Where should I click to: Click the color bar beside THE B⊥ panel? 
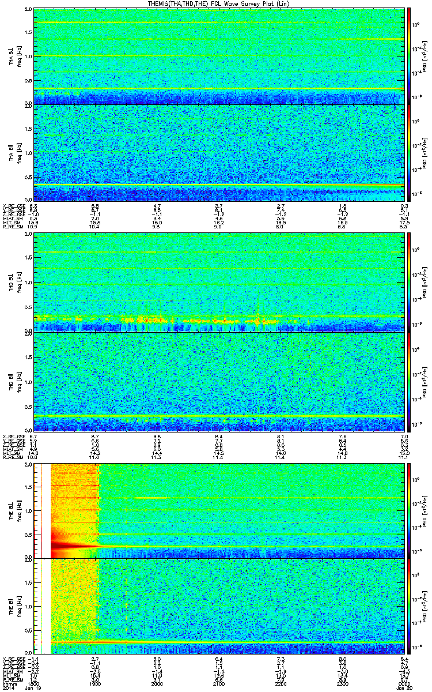coord(409,510)
